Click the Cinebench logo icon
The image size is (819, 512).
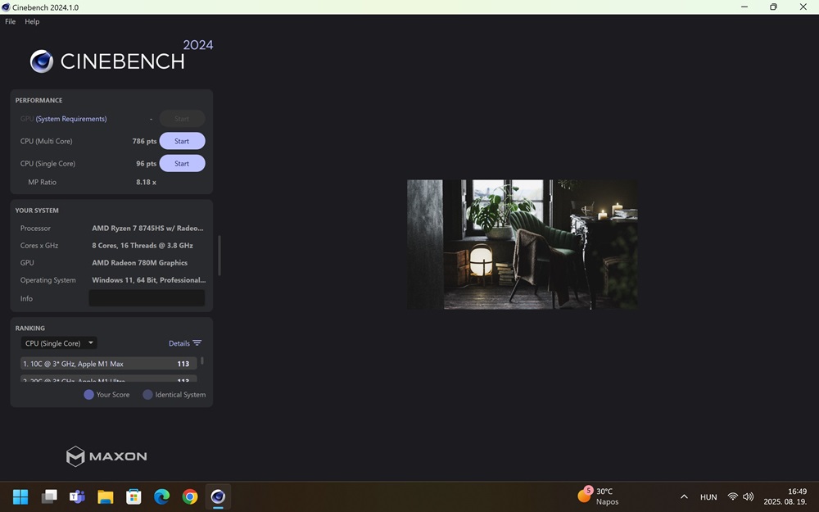pos(41,61)
